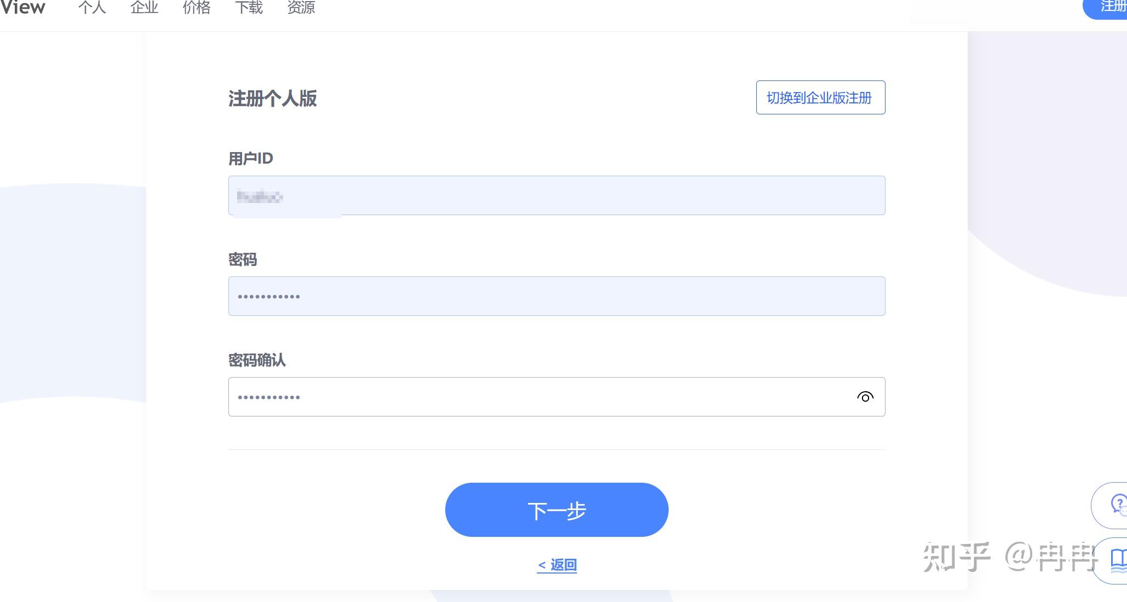Select the 个人 navigation item

91,8
